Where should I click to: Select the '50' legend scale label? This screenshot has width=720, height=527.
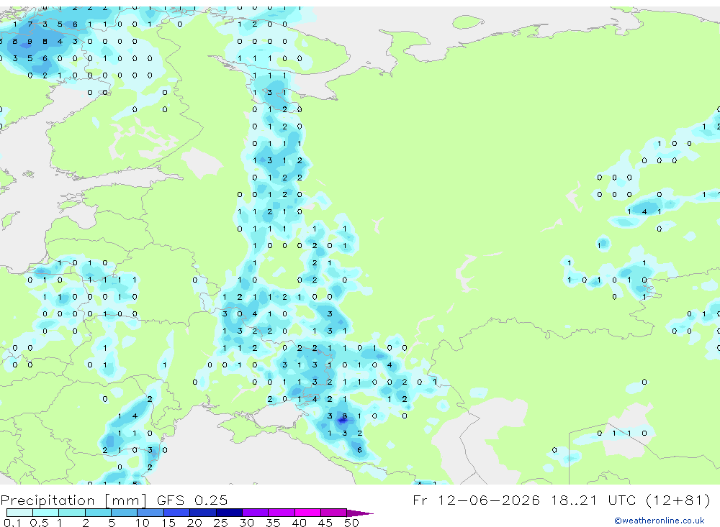click(351, 523)
